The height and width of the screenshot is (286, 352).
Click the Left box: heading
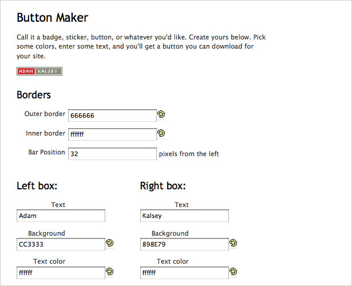pos(37,186)
